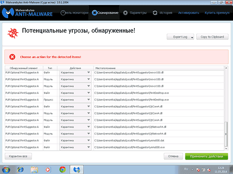
Task: Select the unins000.exe path cell
Action: [159, 147]
